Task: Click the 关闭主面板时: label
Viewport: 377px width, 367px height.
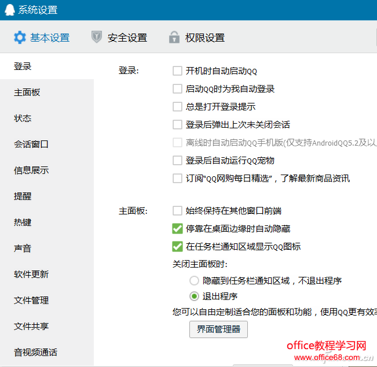Action: [200, 264]
